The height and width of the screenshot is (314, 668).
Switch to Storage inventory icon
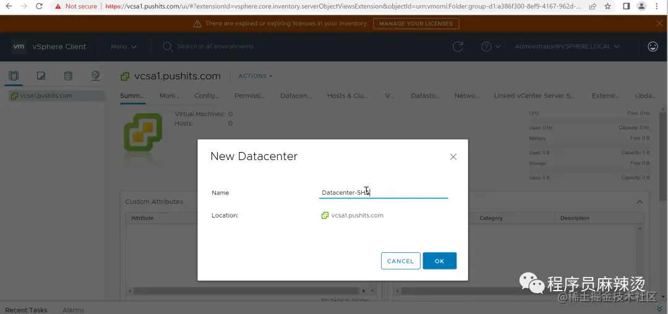pos(68,76)
